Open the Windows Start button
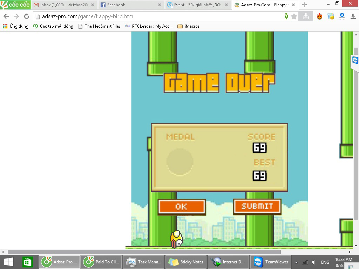359x269 pixels. (x=9, y=262)
